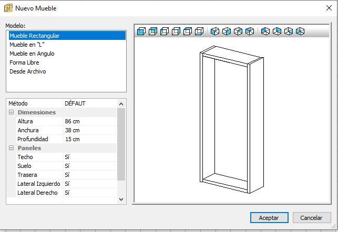Select the Lateral Derecho property label
The height and width of the screenshot is (232, 338).
[x=37, y=193]
